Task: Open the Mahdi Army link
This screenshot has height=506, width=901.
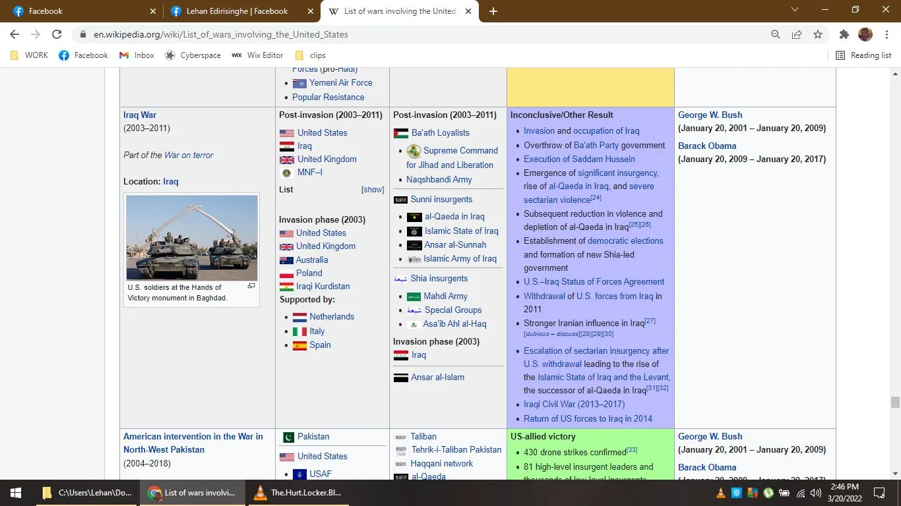Action: [x=445, y=296]
